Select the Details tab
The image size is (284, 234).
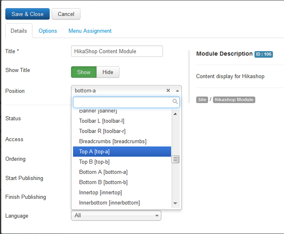(19, 31)
